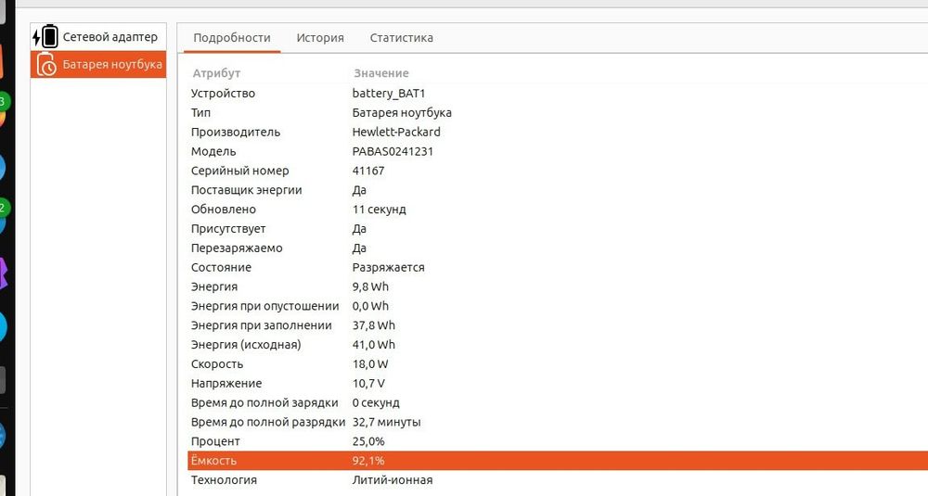Select the Батарея ноутбука device label

point(112,65)
